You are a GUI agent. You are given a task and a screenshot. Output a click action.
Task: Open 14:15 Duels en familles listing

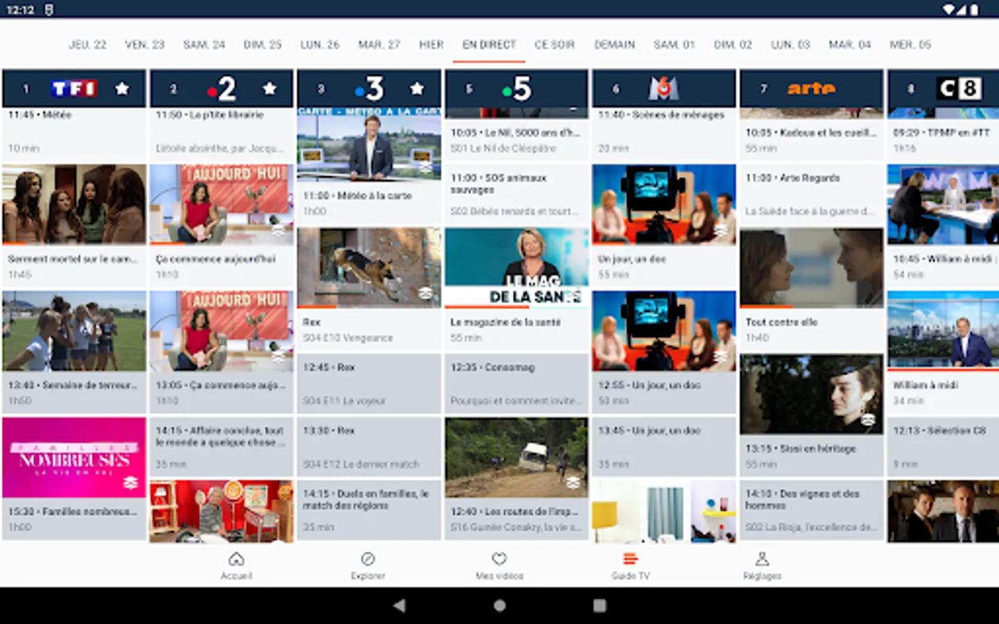click(369, 510)
